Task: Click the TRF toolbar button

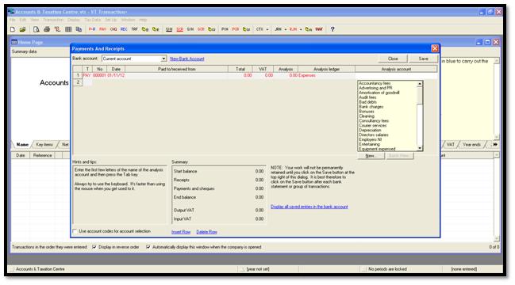Action: (x=134, y=29)
